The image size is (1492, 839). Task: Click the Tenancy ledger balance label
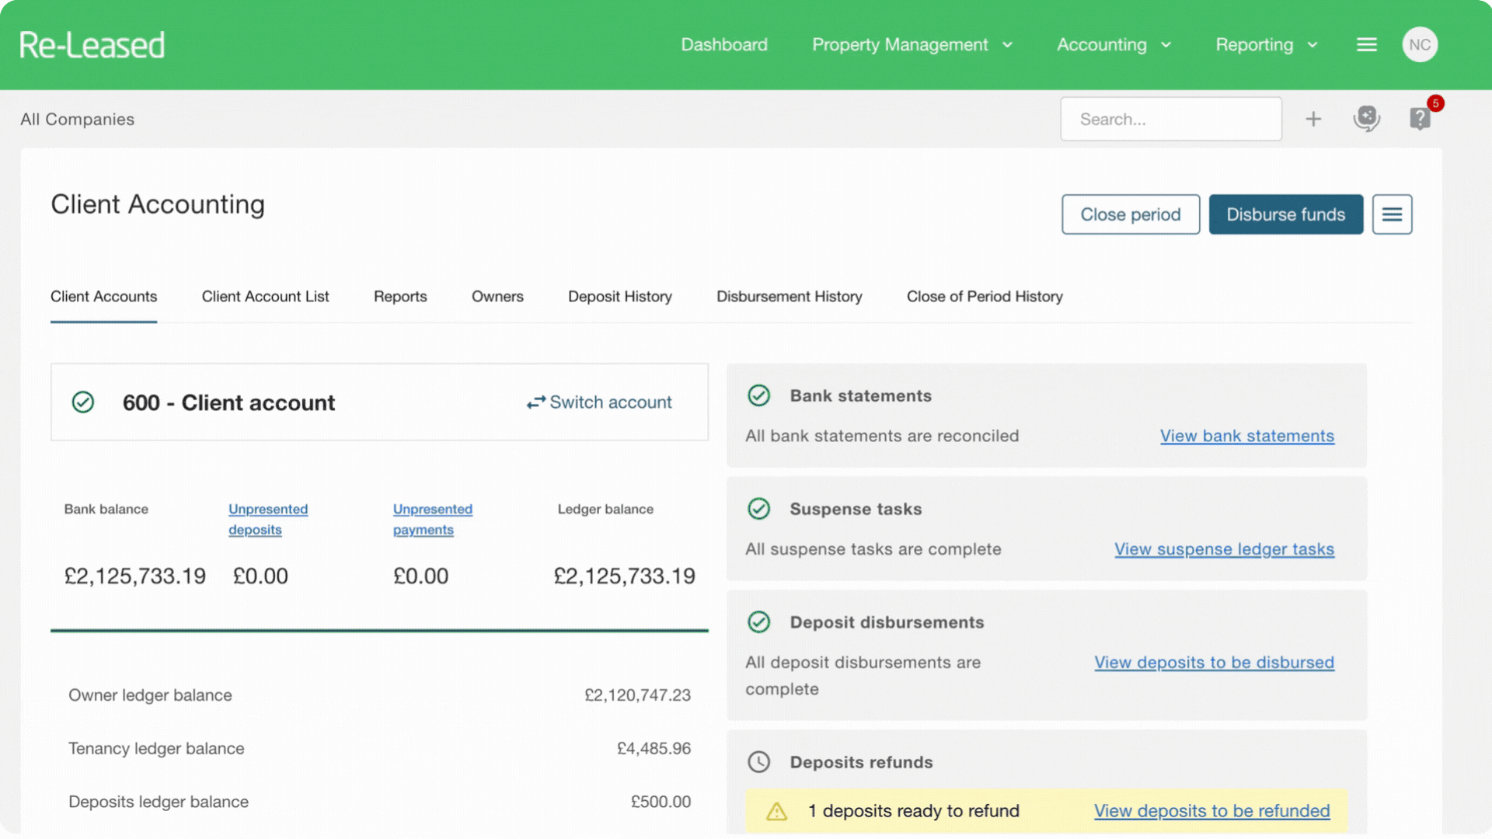coord(156,748)
